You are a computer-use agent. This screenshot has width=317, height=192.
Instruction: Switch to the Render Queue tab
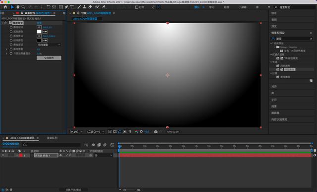coord(52,138)
